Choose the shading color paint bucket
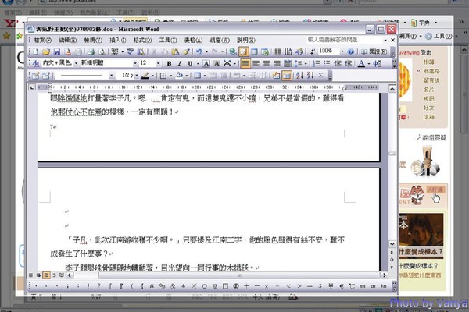Image resolution: width=469 pixels, height=312 pixels. [x=180, y=76]
